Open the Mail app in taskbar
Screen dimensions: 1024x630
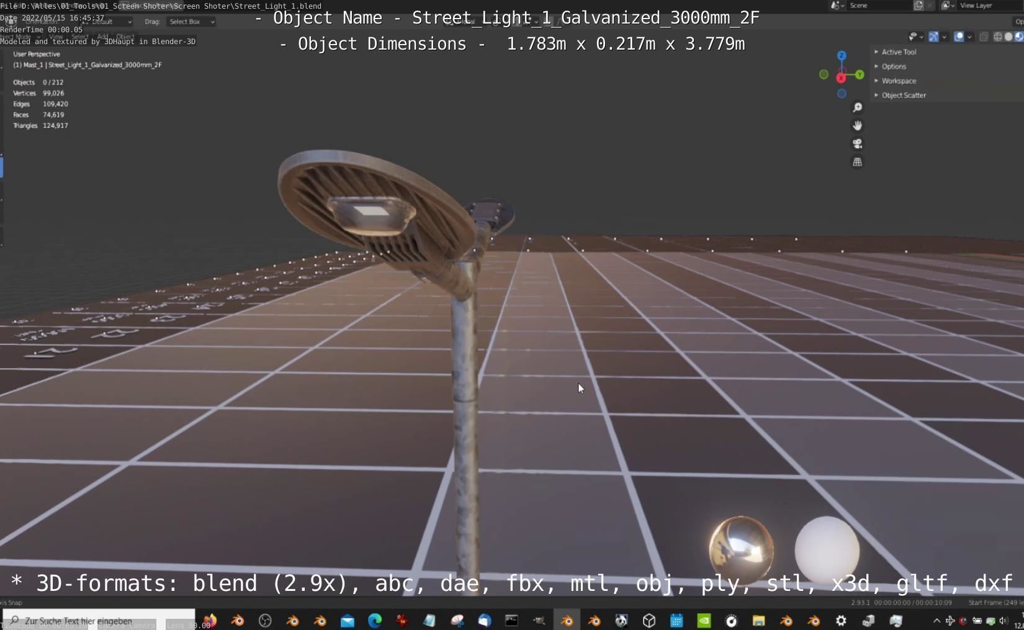coord(348,620)
